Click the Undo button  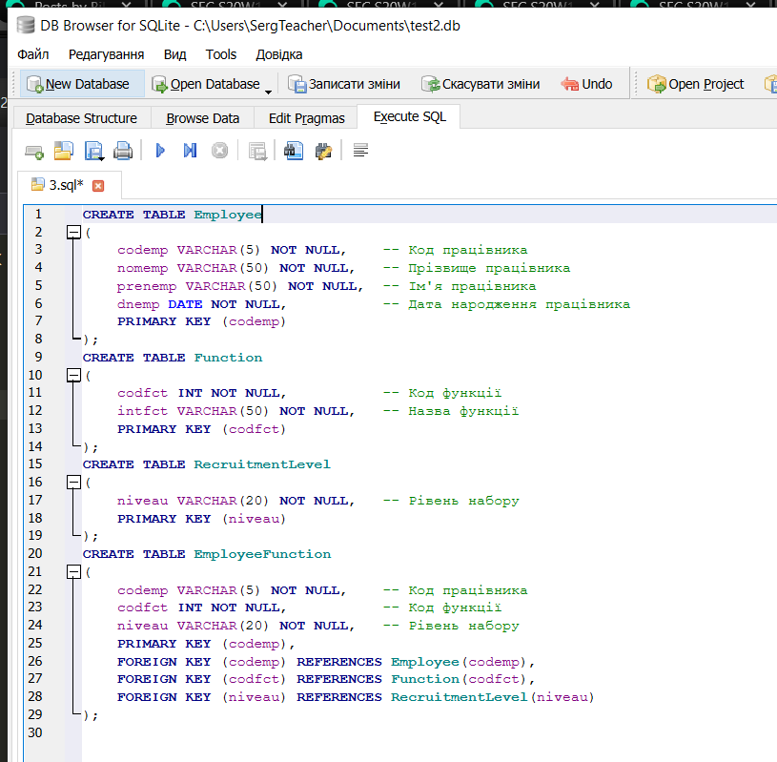[x=587, y=84]
